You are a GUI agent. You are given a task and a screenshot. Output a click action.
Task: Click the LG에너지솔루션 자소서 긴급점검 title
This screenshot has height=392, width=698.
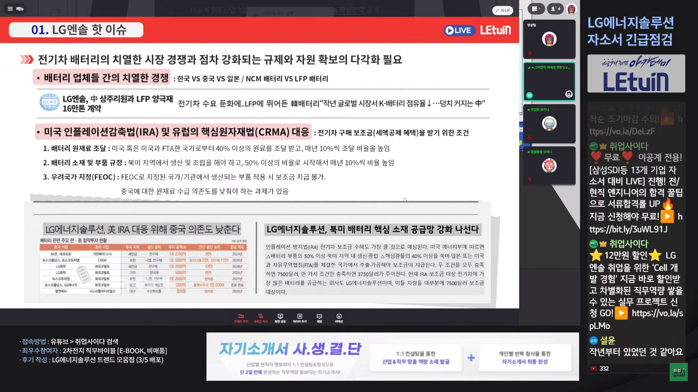[x=631, y=31]
